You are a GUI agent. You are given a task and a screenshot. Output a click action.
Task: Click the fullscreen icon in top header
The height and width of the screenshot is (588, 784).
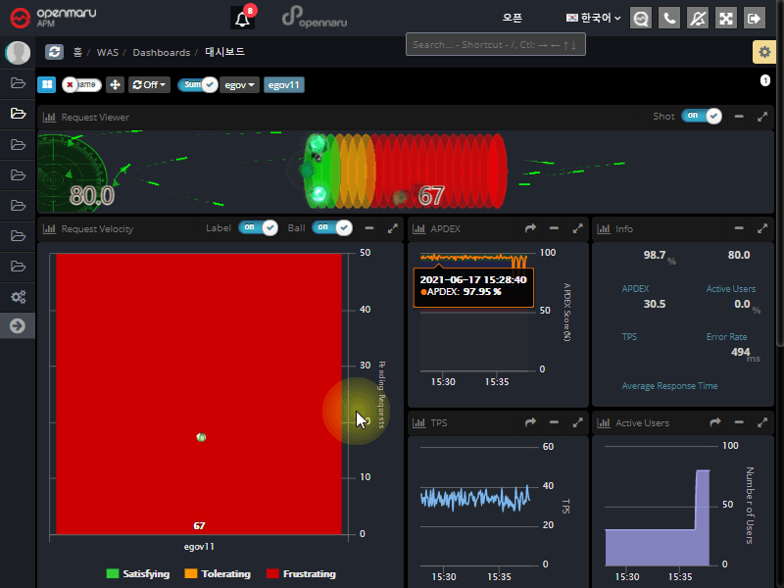click(726, 18)
